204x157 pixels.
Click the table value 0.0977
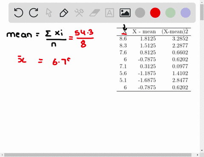coord(180,66)
